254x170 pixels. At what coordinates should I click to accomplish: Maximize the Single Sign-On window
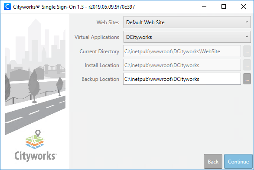pos(224,6)
